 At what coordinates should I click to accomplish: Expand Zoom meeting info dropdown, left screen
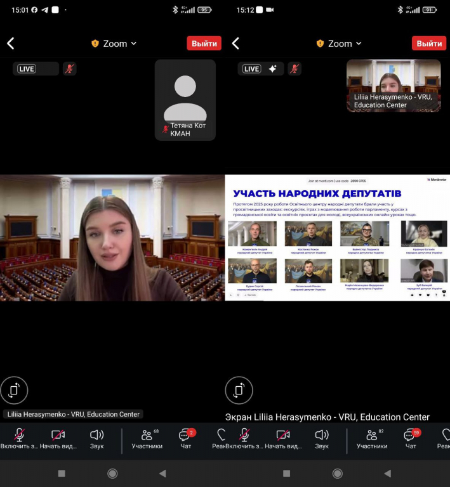[x=114, y=44]
